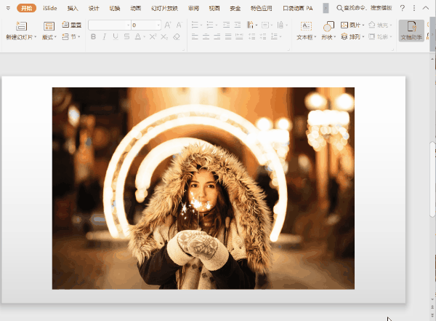Align text left
Viewport: 436px width, 321px height.
[195, 36]
